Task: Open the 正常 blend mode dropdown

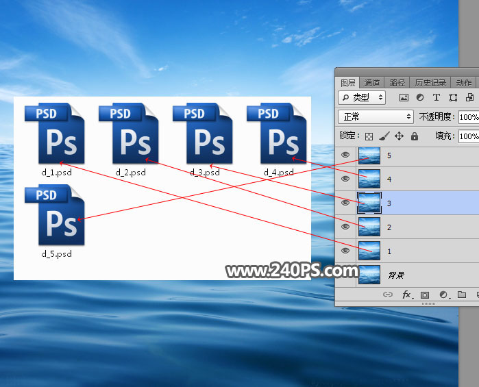Action: [376, 116]
